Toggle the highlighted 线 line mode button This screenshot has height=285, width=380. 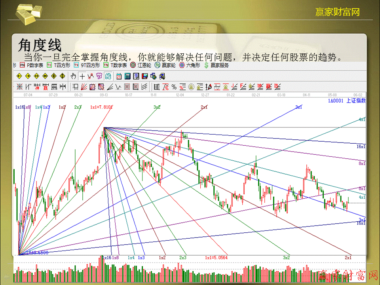coord(108,76)
